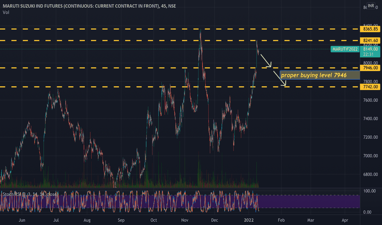Click the 22:31 countdown timer label

coord(368,54)
